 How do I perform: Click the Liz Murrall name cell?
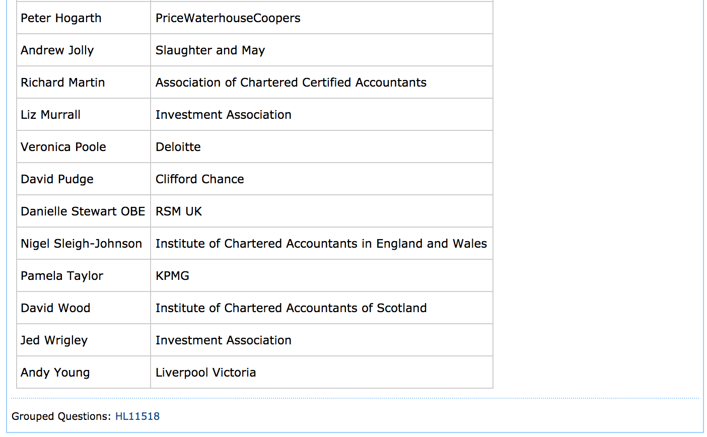coord(50,115)
